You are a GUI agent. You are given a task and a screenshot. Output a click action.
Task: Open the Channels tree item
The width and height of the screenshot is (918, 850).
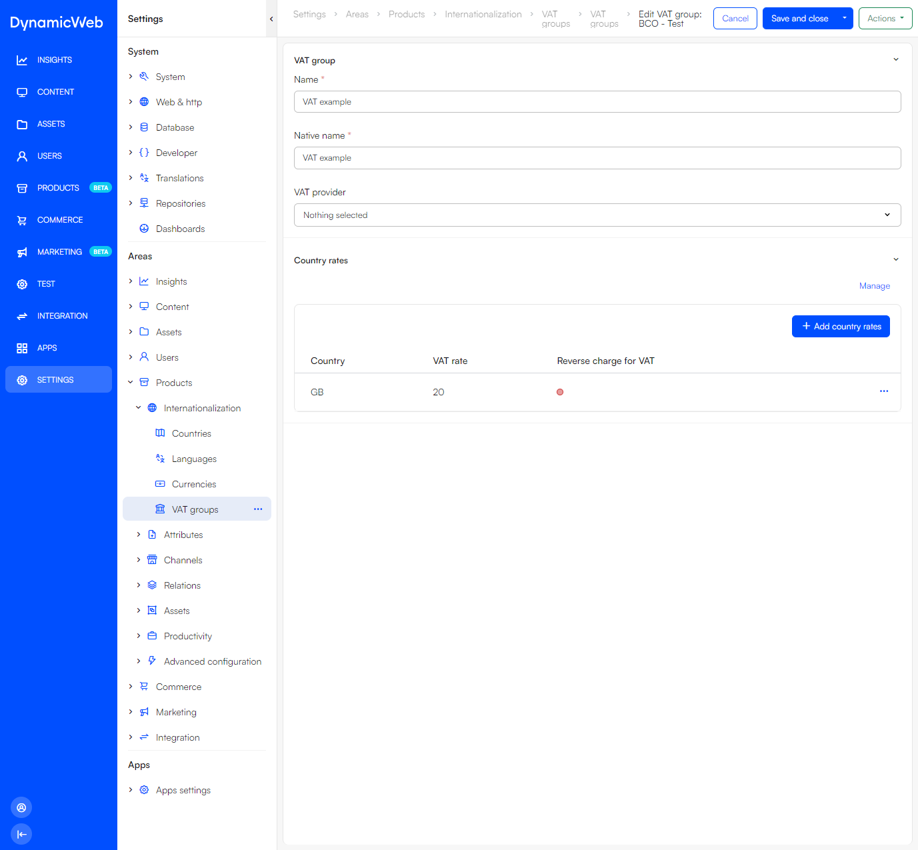183,560
